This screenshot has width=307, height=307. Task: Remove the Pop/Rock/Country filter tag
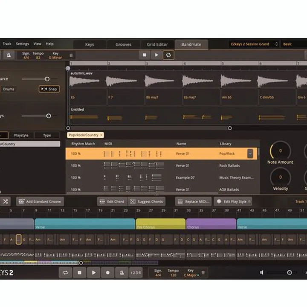coord(101,135)
